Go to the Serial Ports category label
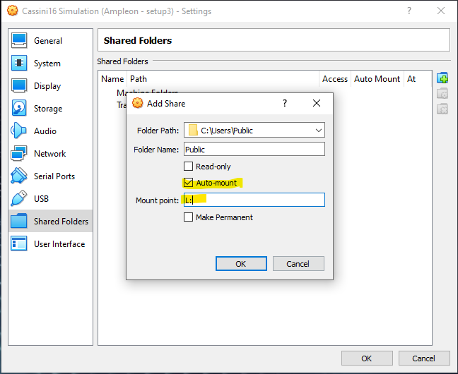Image resolution: width=458 pixels, height=374 pixels. 54,176
